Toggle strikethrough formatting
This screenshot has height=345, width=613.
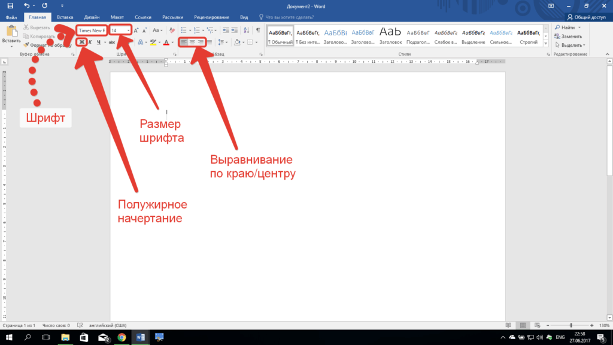(111, 42)
